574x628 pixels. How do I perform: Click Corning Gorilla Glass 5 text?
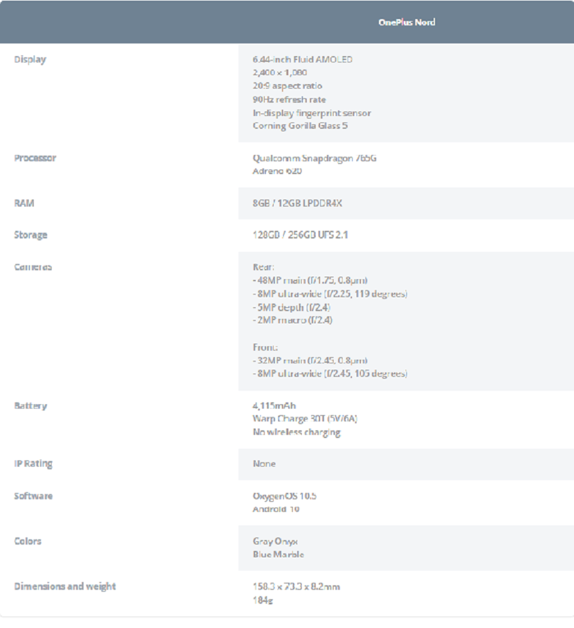coord(300,126)
